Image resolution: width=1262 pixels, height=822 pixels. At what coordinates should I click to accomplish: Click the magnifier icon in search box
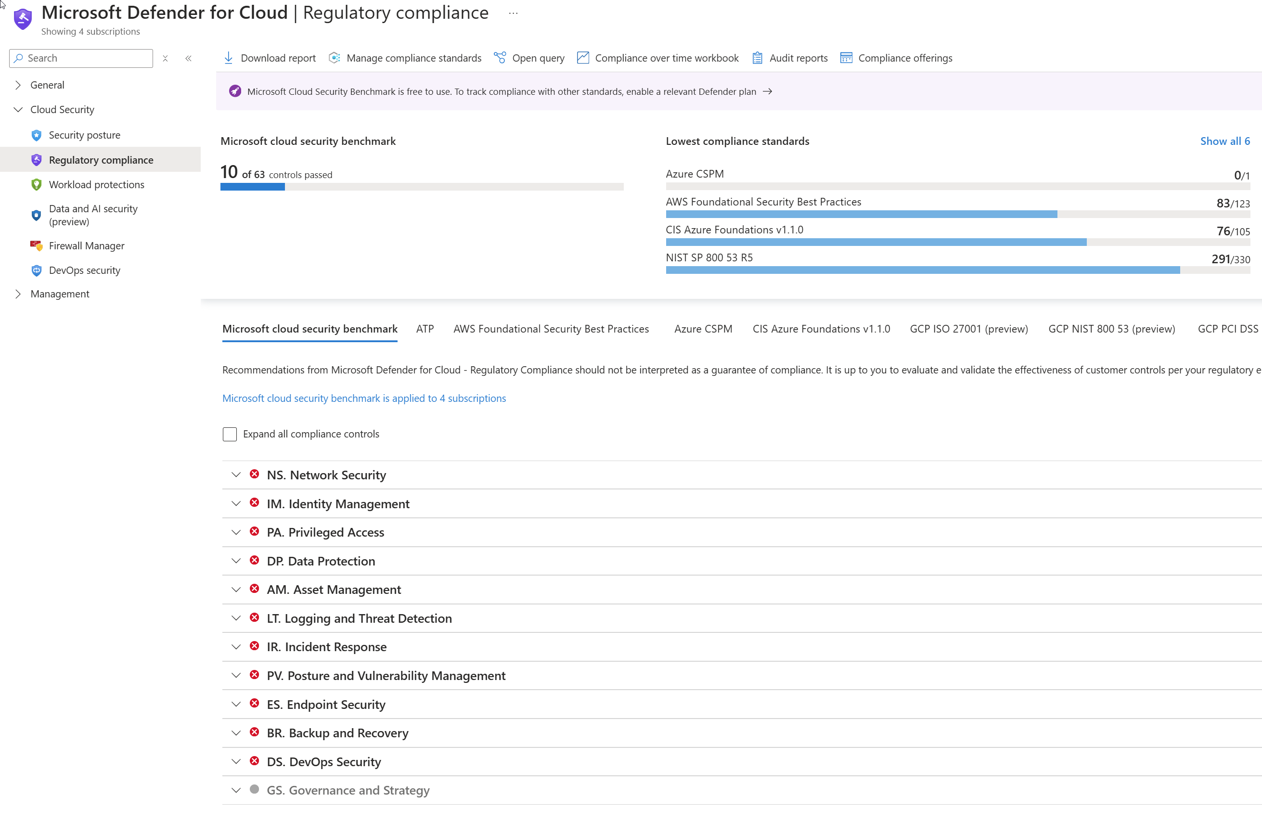tap(19, 58)
